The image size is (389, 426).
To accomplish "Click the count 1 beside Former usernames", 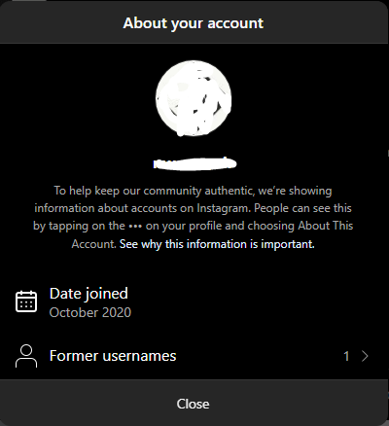I will tap(346, 356).
